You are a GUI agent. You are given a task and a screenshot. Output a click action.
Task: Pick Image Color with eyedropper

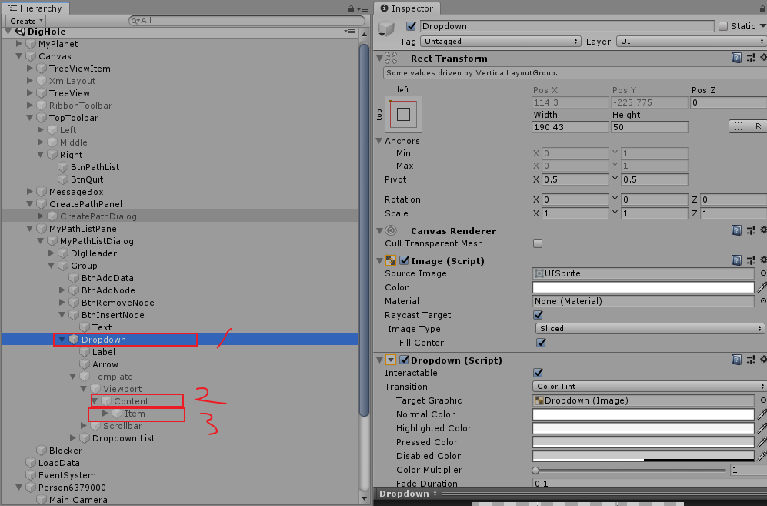point(762,287)
